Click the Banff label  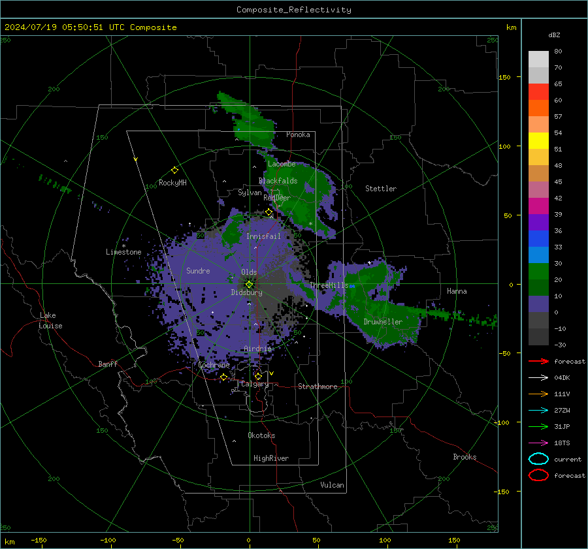108,364
